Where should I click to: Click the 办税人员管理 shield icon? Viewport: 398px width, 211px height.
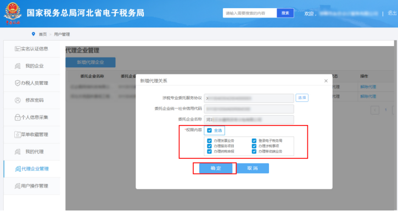18,83
